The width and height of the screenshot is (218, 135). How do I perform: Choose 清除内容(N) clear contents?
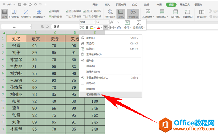110,72
